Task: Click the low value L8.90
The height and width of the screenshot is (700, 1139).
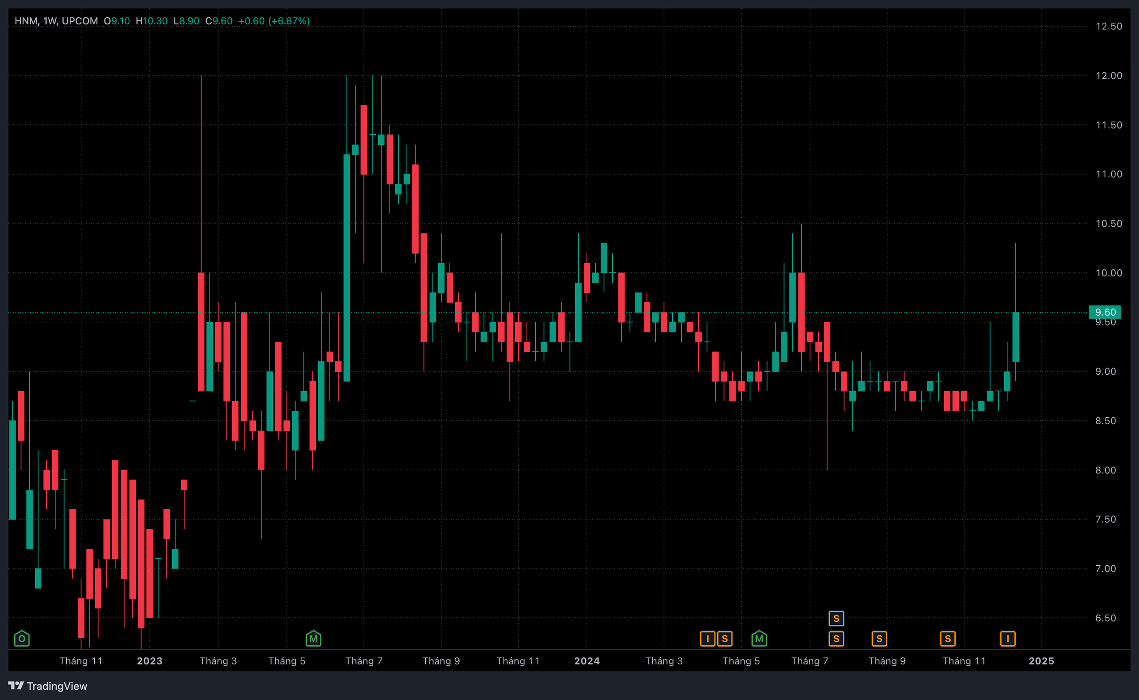Action: click(x=186, y=21)
